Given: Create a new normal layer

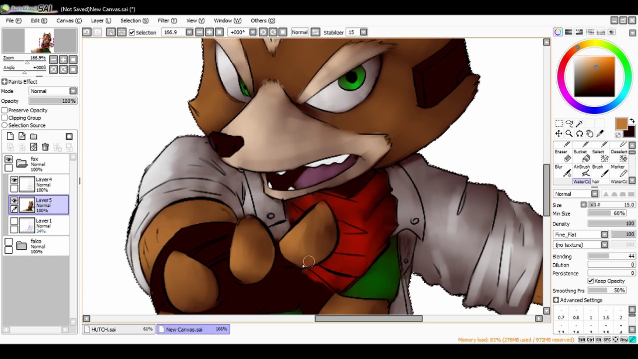Looking at the screenshot, I should pos(10,136).
